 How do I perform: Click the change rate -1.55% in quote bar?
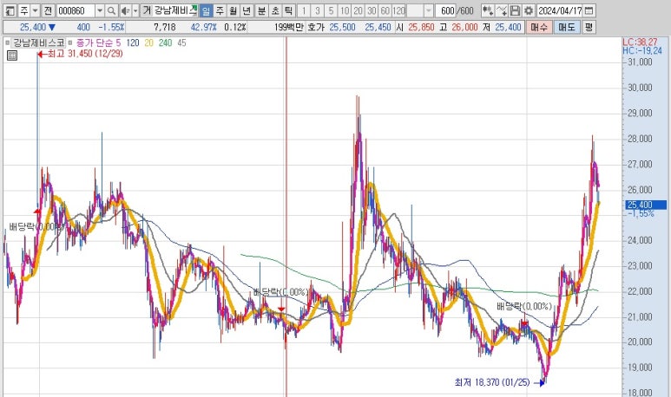pos(111,28)
